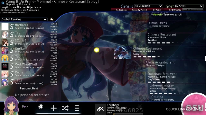Click the OSUCK.LINK /SKINS text
The width and height of the screenshot is (206, 115).
[x=184, y=109]
